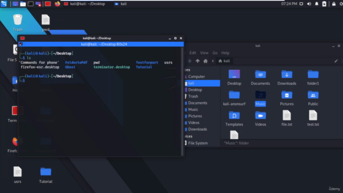Select the Templates folder in file view
343x193 pixels.
[x=234, y=118]
